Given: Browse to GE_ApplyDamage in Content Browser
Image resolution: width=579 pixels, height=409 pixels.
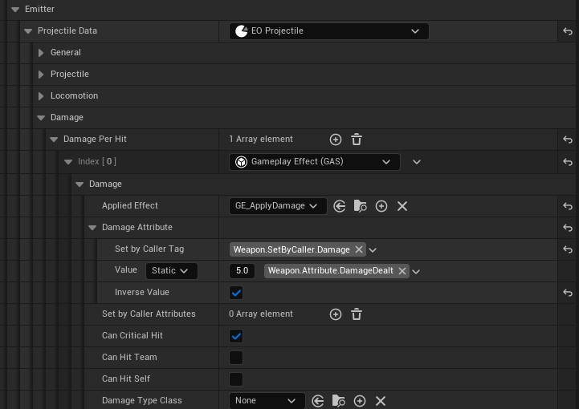Looking at the screenshot, I should point(360,206).
